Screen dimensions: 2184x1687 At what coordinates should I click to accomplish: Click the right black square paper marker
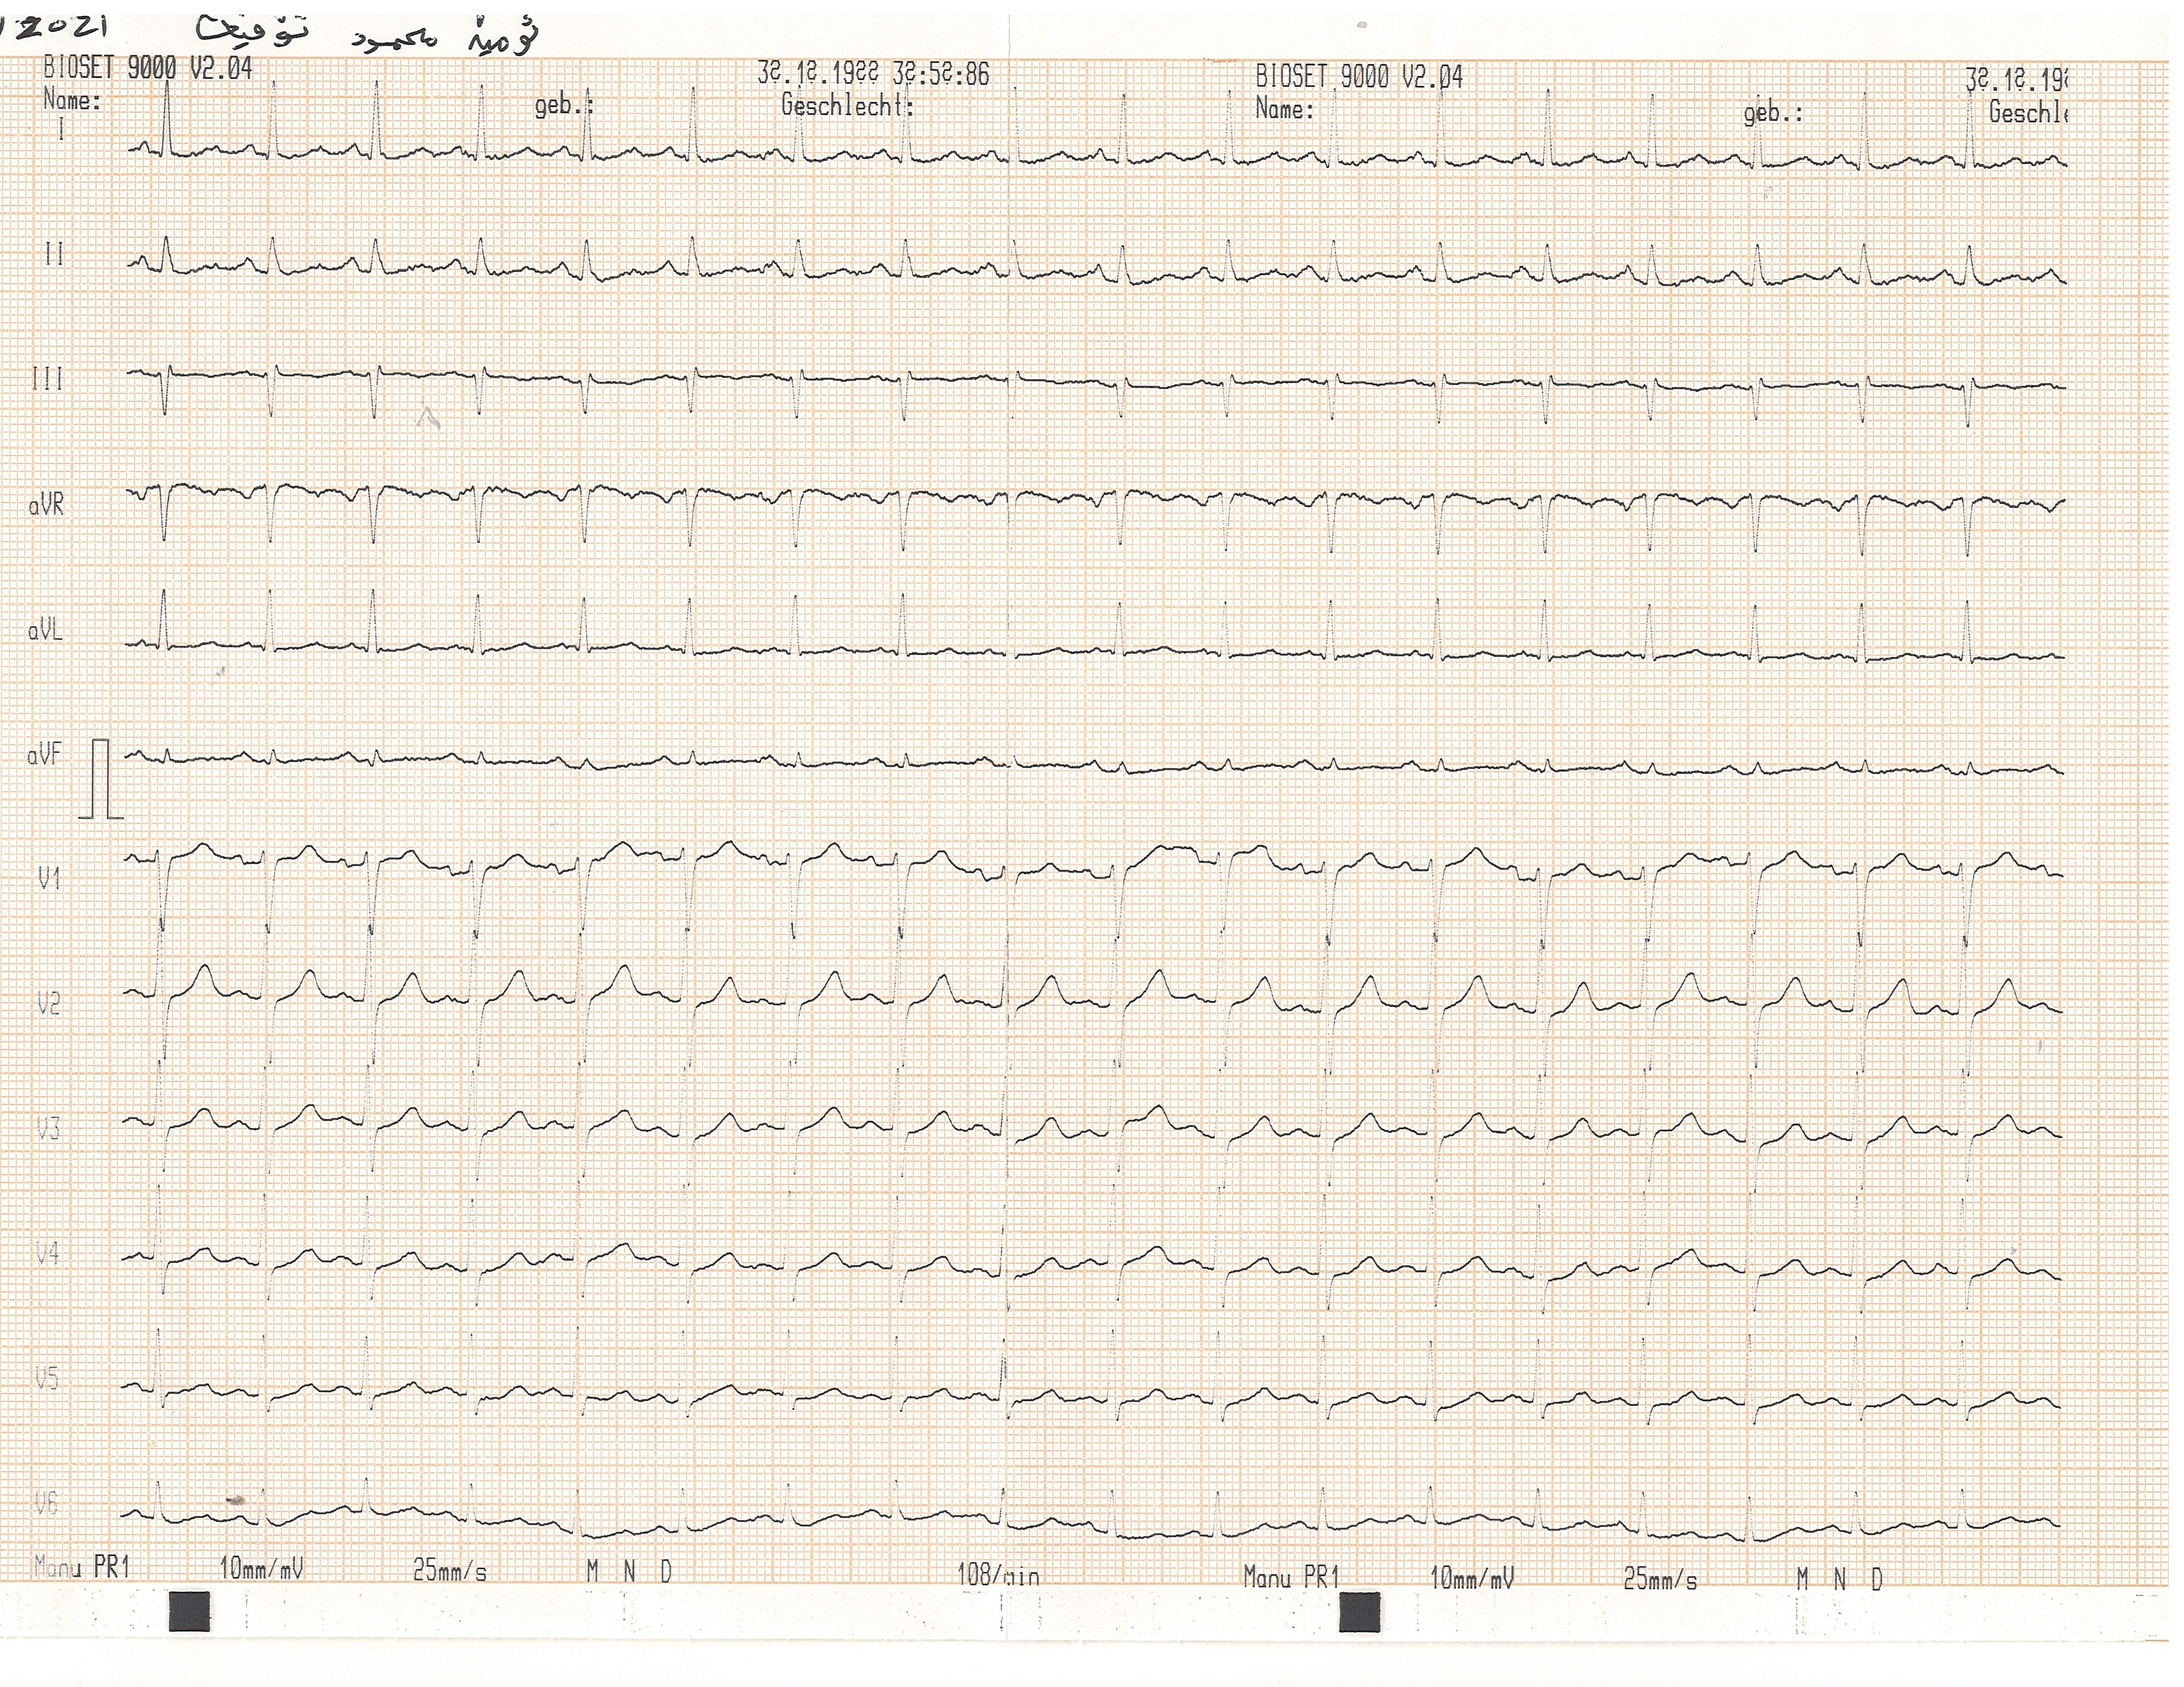pyautogui.click(x=1359, y=1612)
